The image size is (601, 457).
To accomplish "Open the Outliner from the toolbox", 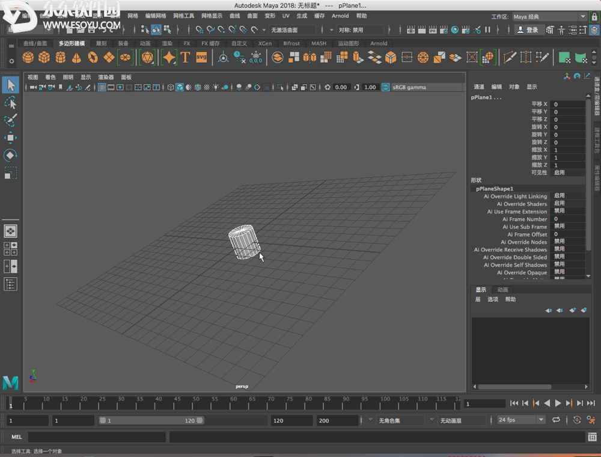I will [x=10, y=284].
